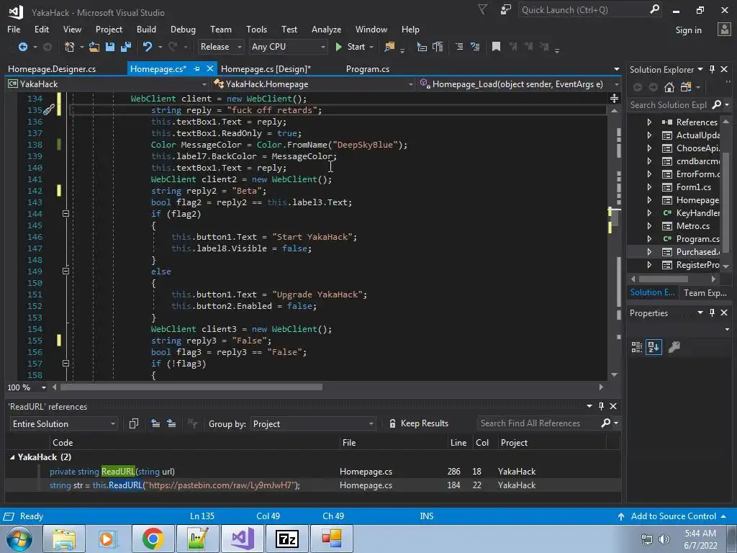
Task: Open the Any CPU platform dropdown
Action: coord(288,47)
